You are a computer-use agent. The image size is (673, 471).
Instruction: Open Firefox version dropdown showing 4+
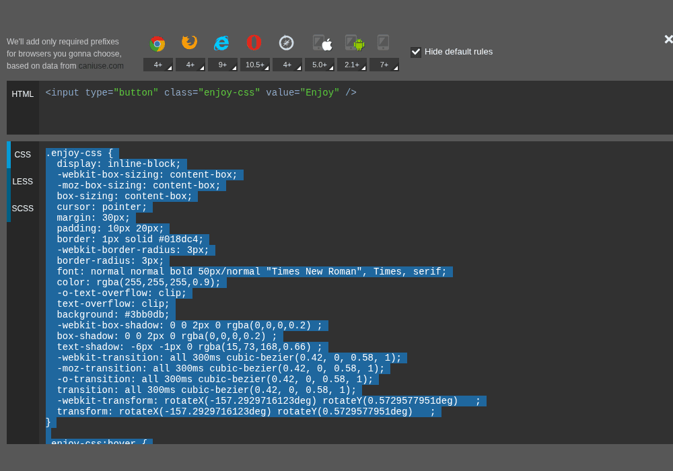(x=190, y=65)
